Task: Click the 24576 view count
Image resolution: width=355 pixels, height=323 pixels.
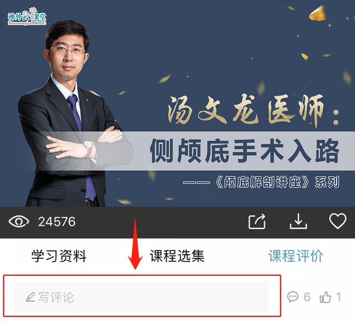Action: coord(57,222)
